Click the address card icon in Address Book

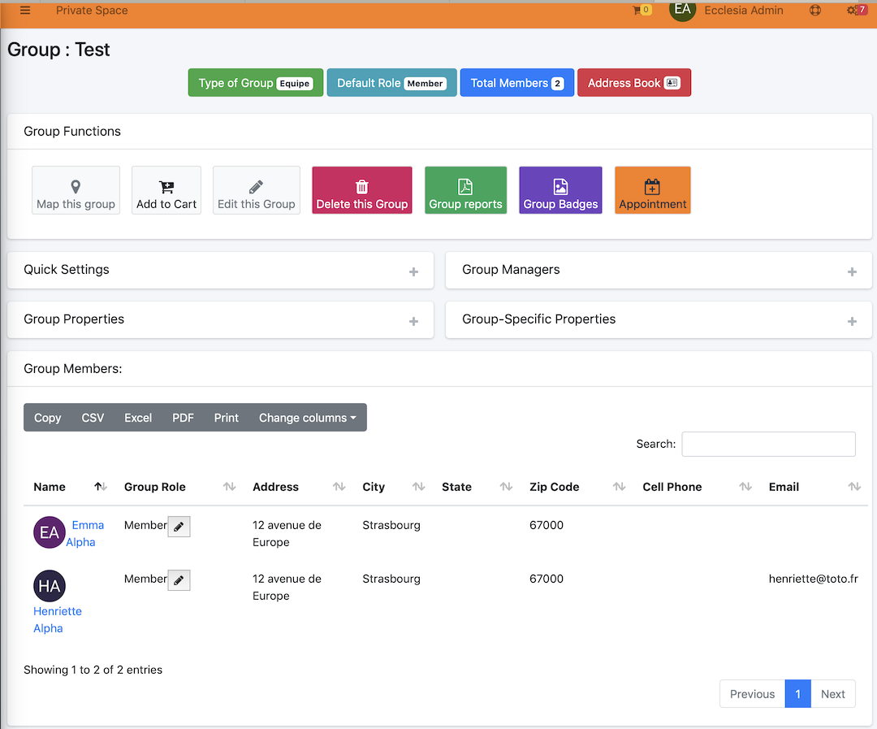(x=672, y=83)
